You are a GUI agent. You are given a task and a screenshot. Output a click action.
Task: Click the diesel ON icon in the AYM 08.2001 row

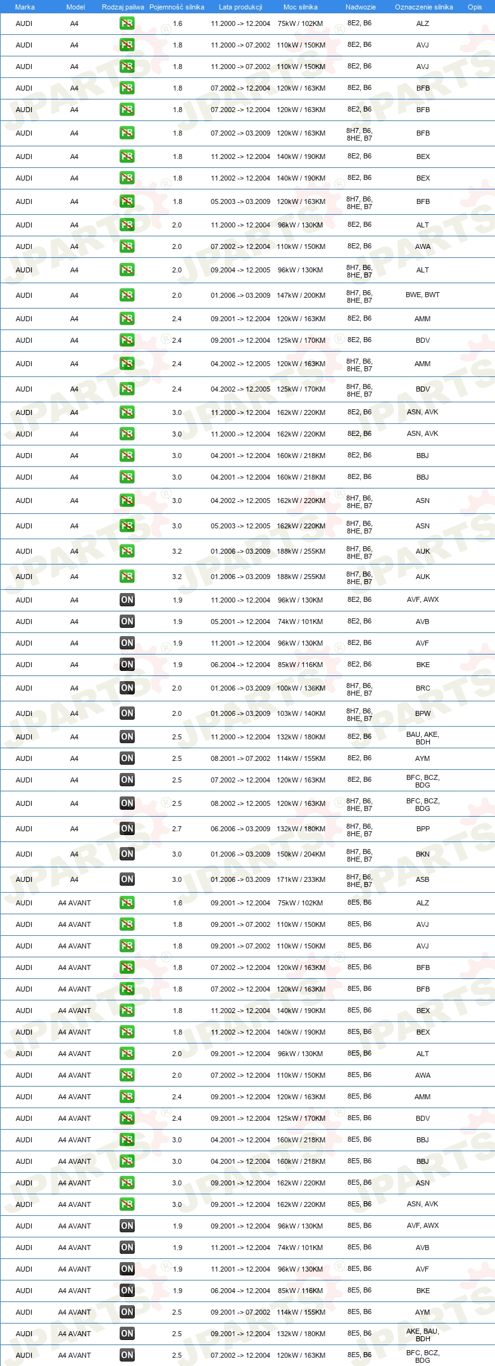(127, 758)
